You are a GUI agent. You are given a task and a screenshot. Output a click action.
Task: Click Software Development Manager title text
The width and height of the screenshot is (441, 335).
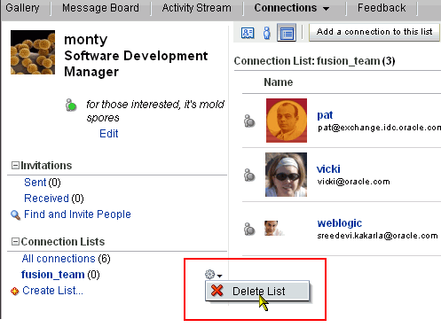pyautogui.click(x=136, y=64)
